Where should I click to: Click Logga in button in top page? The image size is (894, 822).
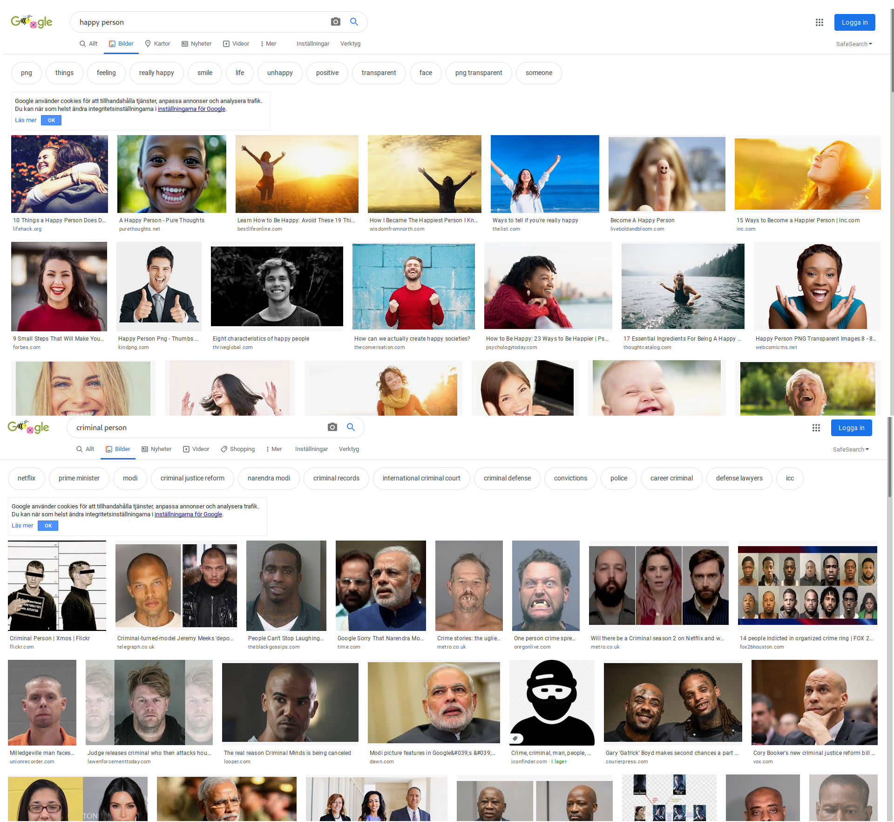(854, 22)
